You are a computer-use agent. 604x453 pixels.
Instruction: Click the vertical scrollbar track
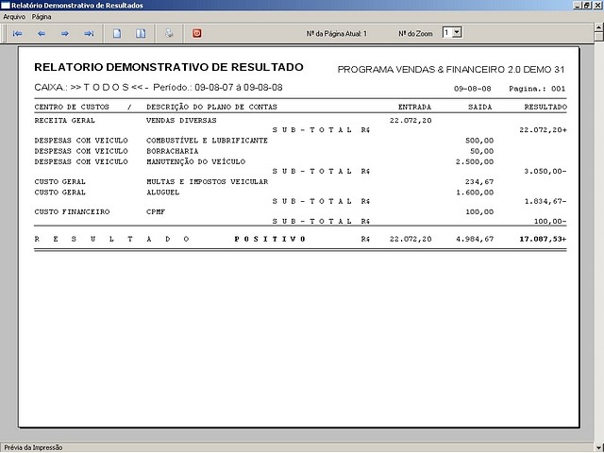597,236
